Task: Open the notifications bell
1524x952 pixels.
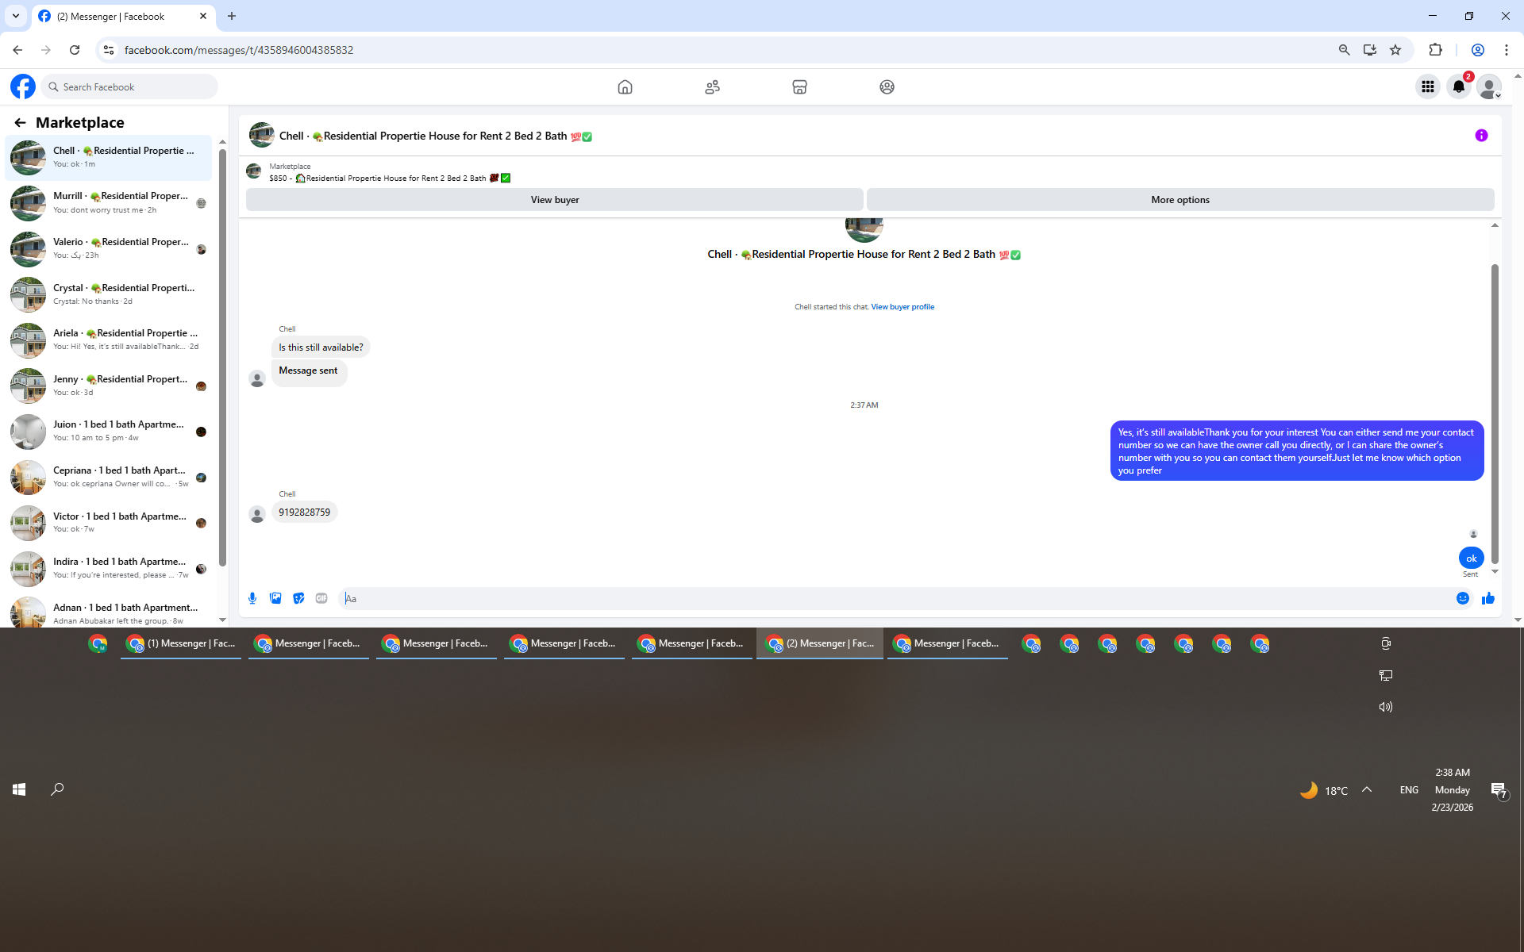Action: [x=1459, y=86]
